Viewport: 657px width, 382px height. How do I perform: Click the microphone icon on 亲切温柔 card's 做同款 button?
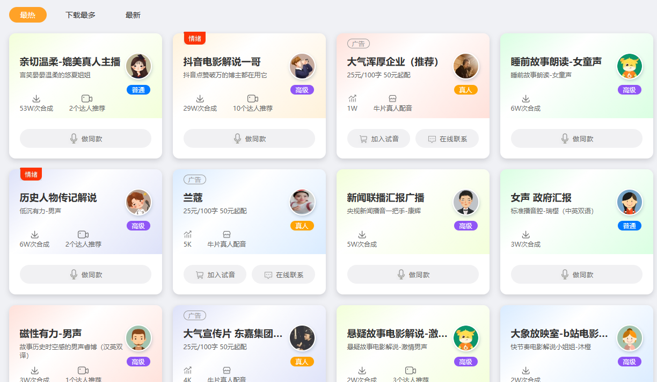tap(72, 138)
